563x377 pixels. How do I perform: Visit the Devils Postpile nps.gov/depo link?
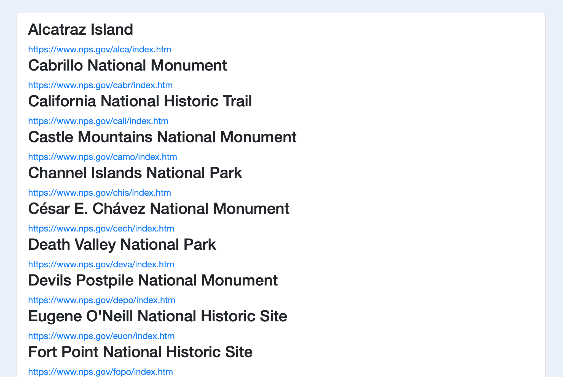click(102, 300)
